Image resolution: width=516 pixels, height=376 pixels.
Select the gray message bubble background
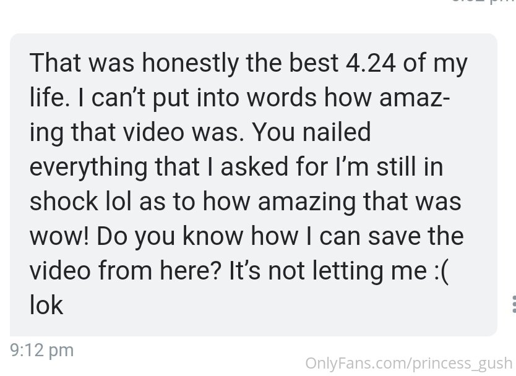254,184
